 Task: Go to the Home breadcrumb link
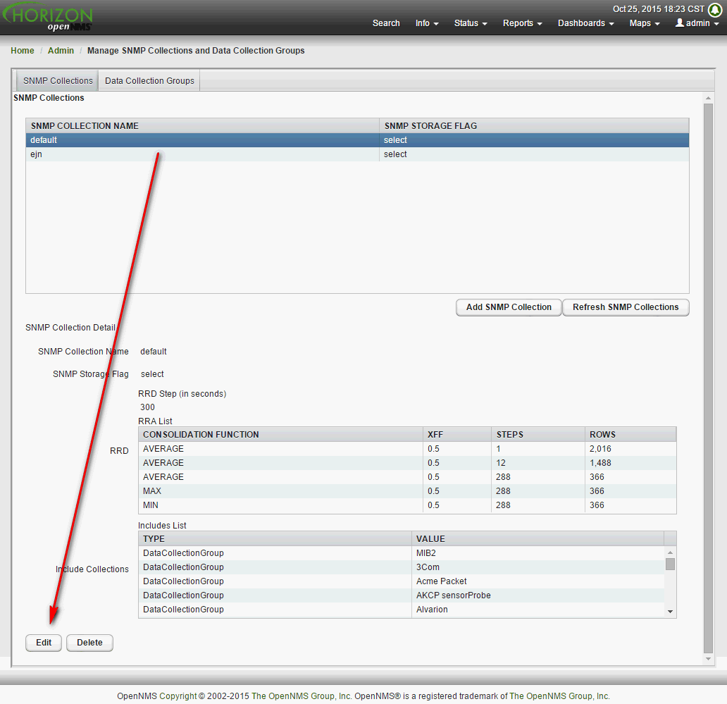23,51
